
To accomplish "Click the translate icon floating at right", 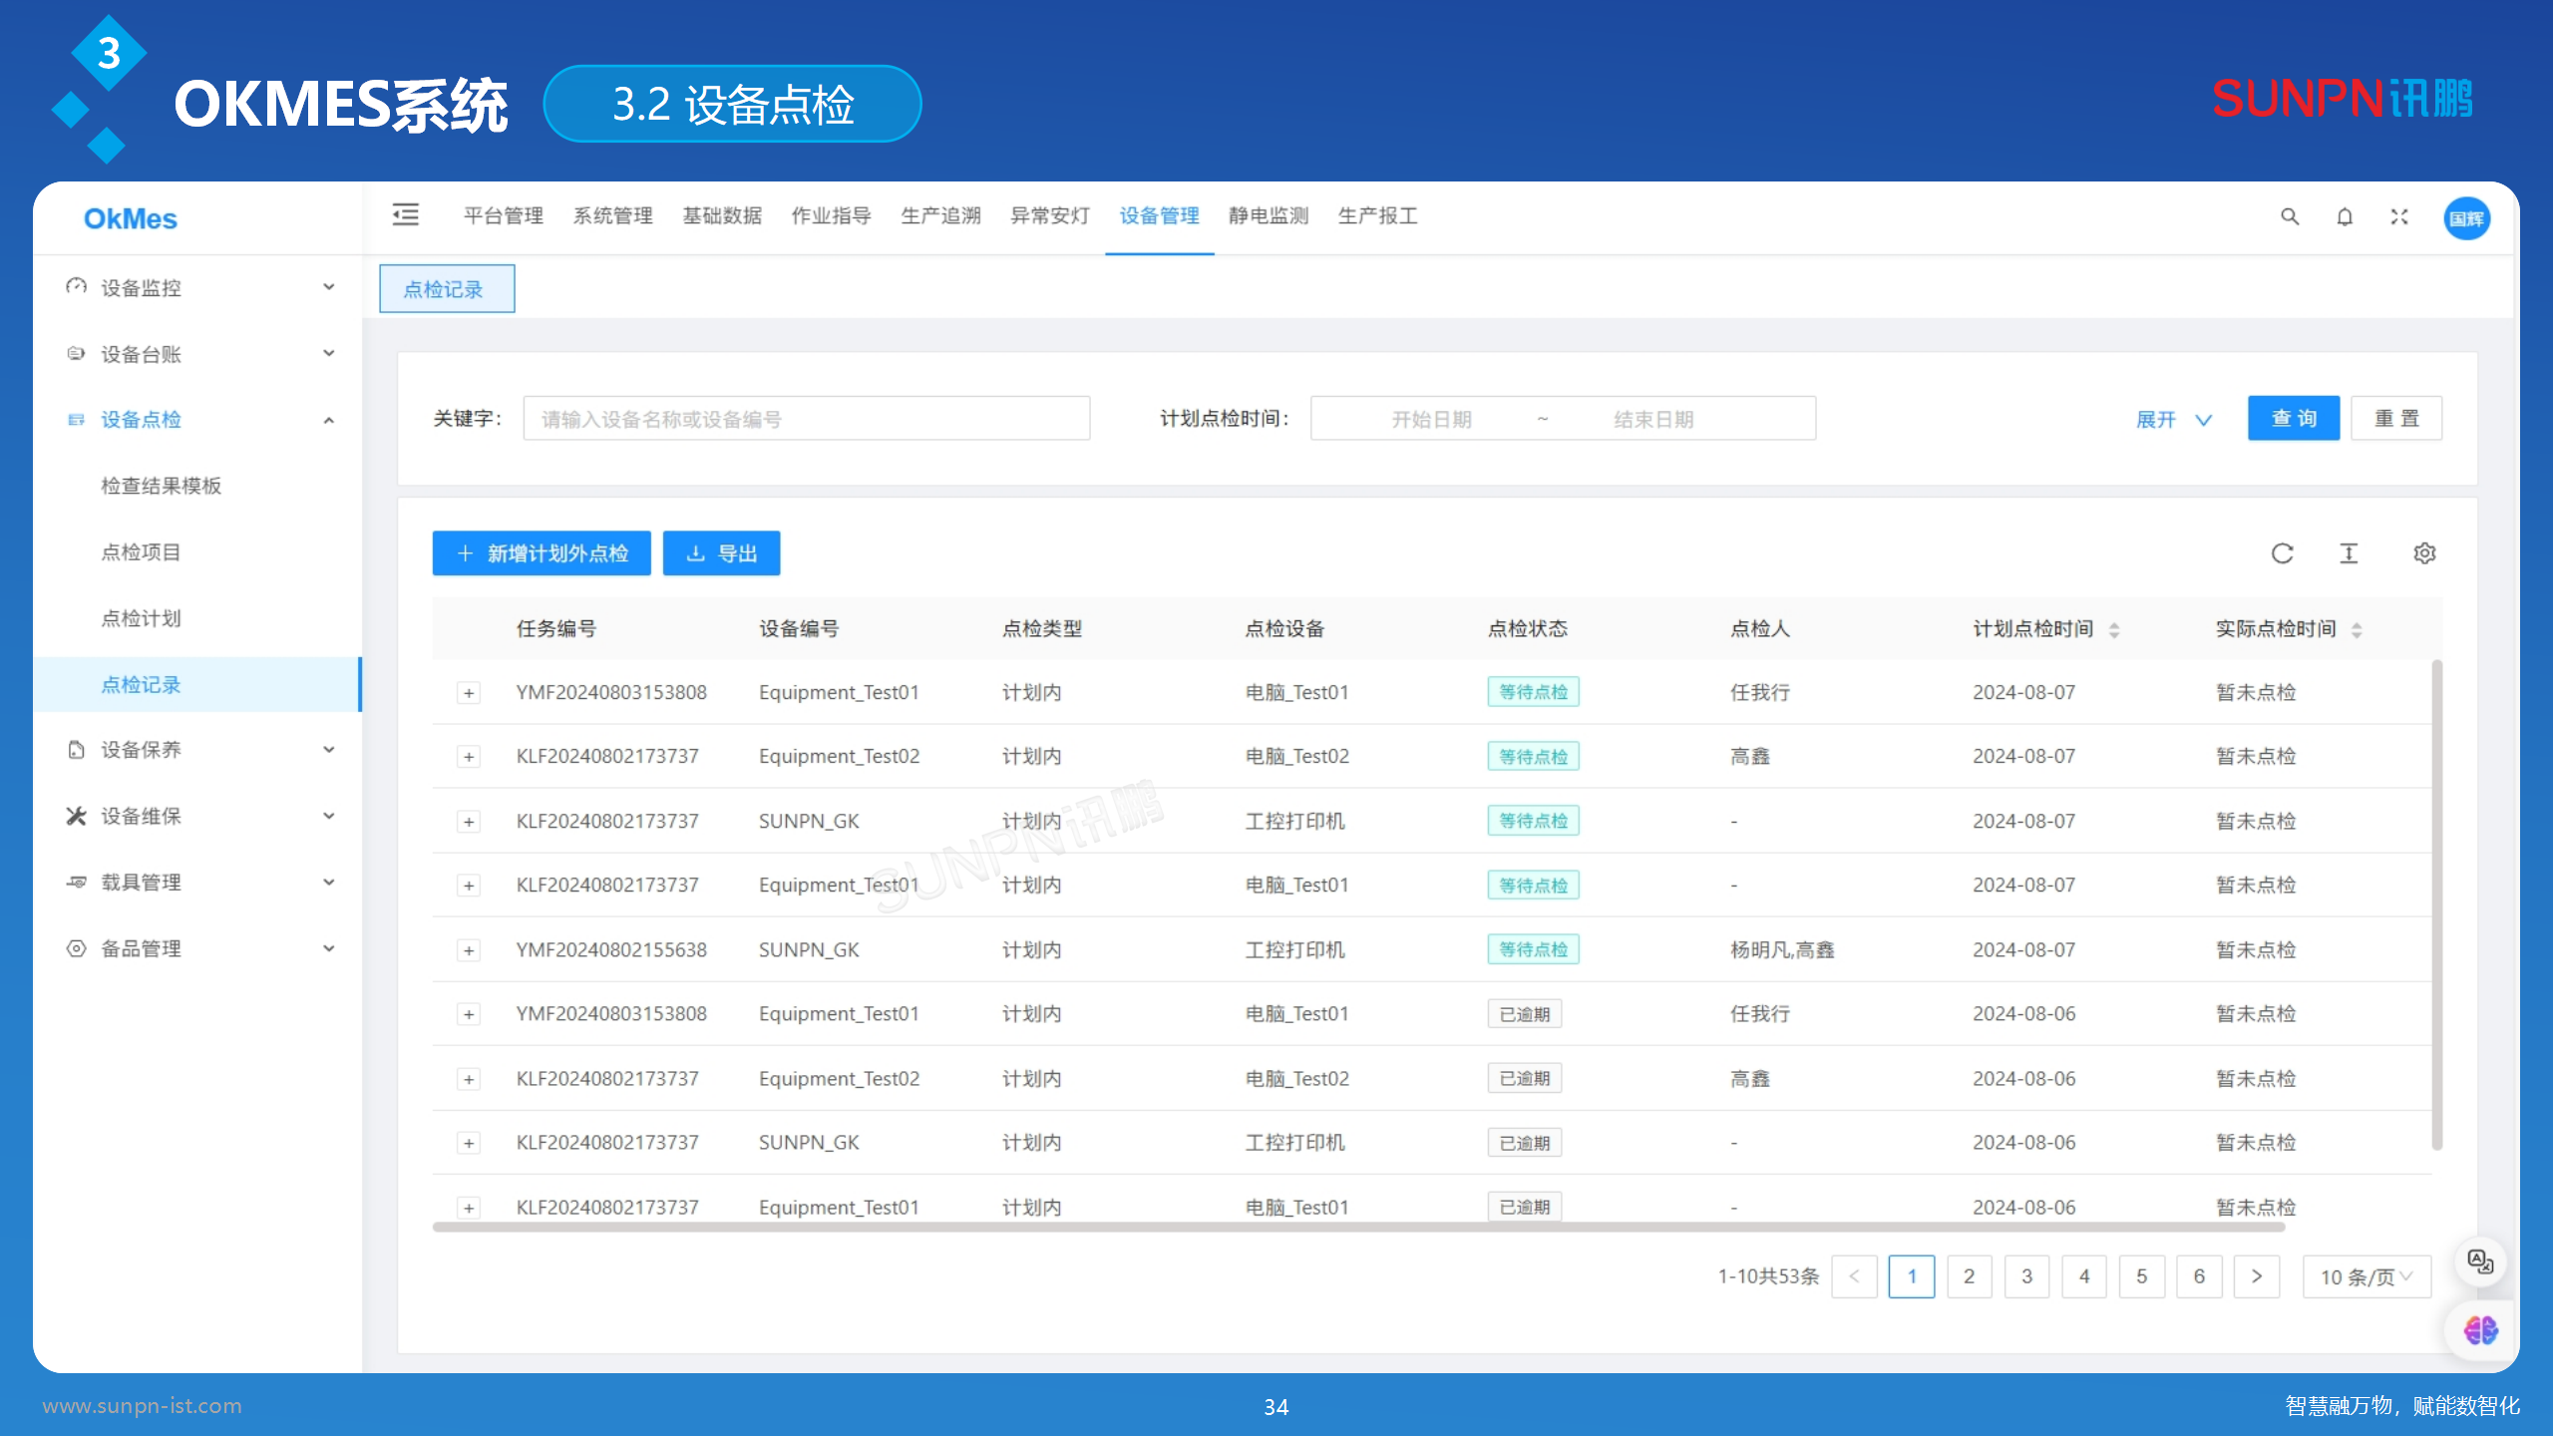I will (x=2479, y=1261).
